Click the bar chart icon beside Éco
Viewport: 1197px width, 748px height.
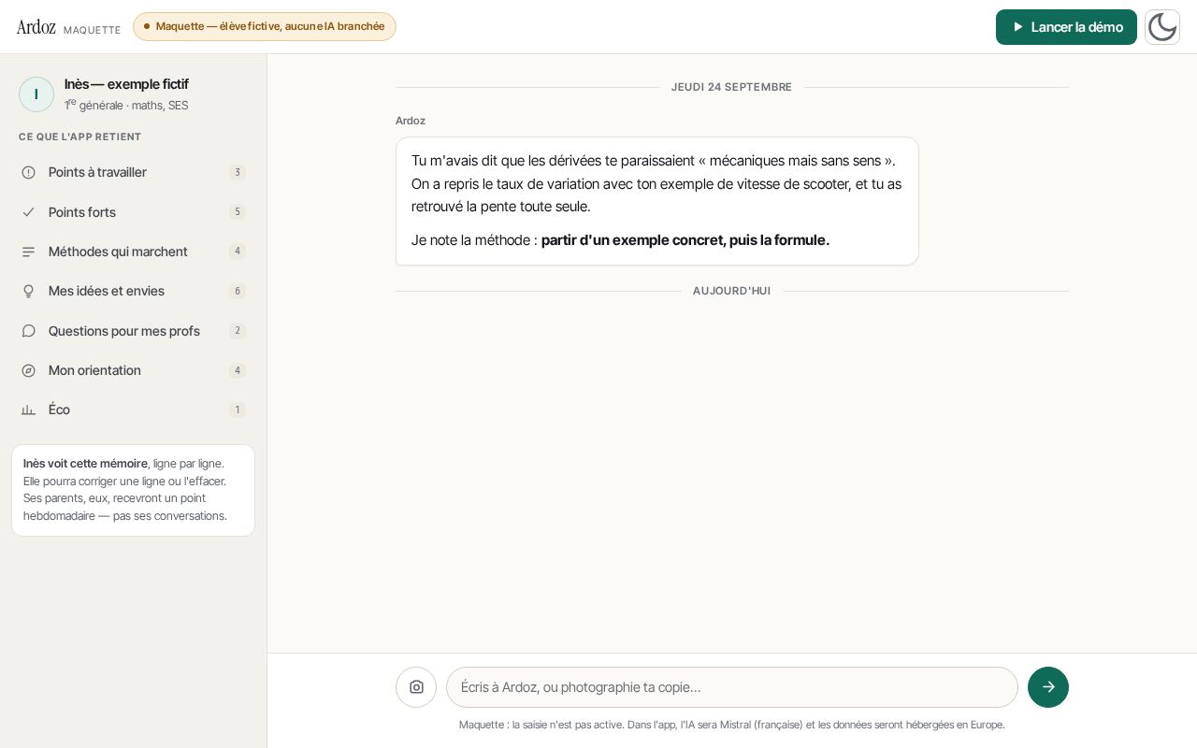pyautogui.click(x=28, y=410)
